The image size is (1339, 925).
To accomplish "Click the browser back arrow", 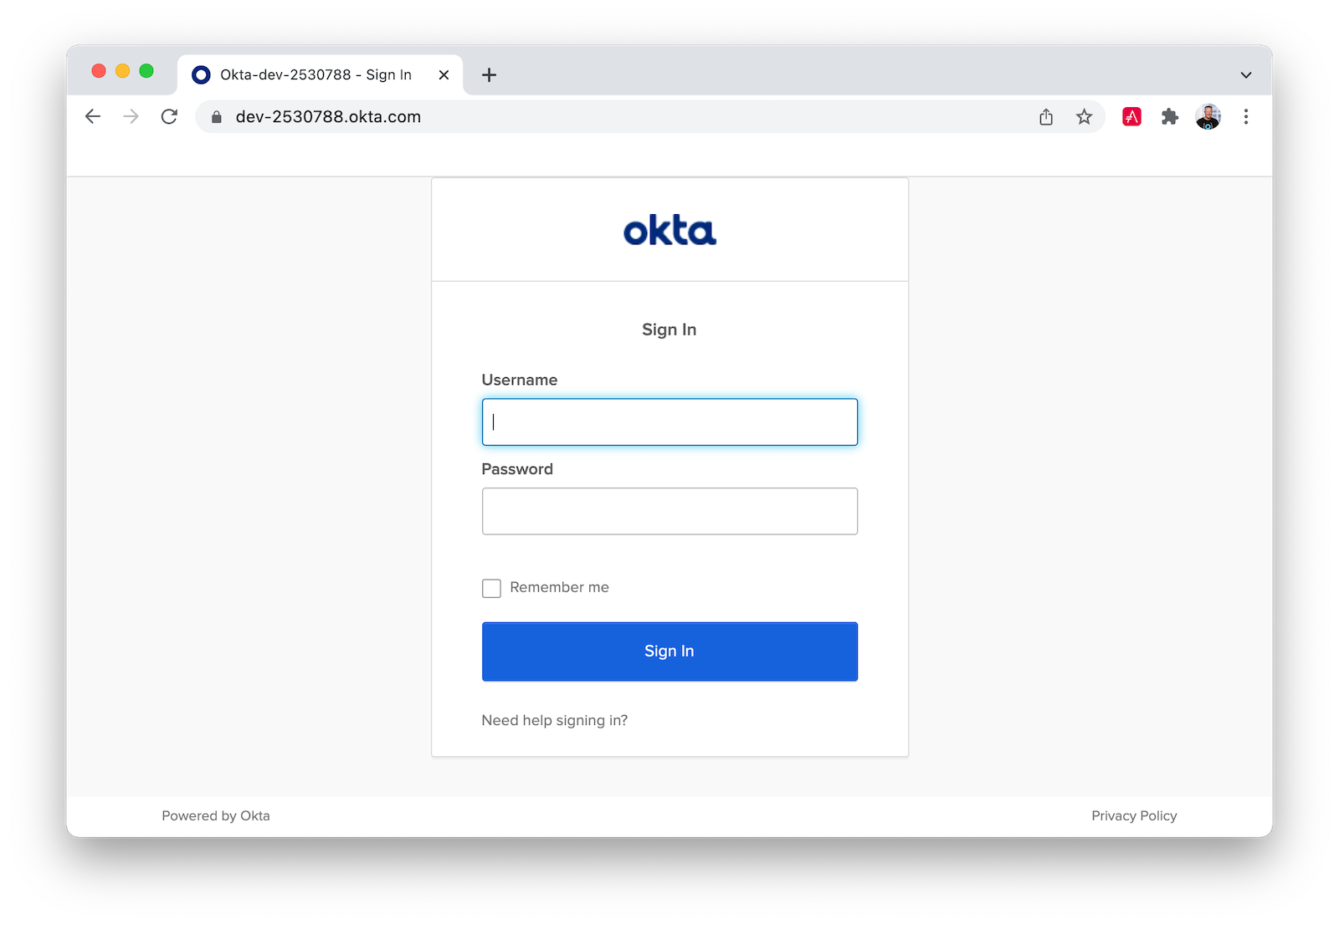I will point(93,117).
